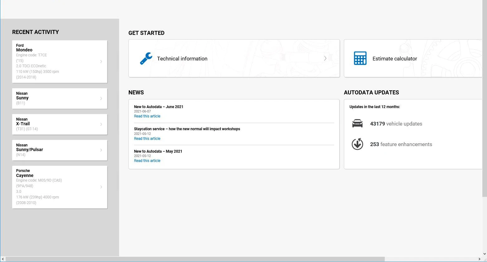Screen dimensions: 487x262
Task: Click the RECENT ACTIVITY heading
Action: (x=36, y=32)
